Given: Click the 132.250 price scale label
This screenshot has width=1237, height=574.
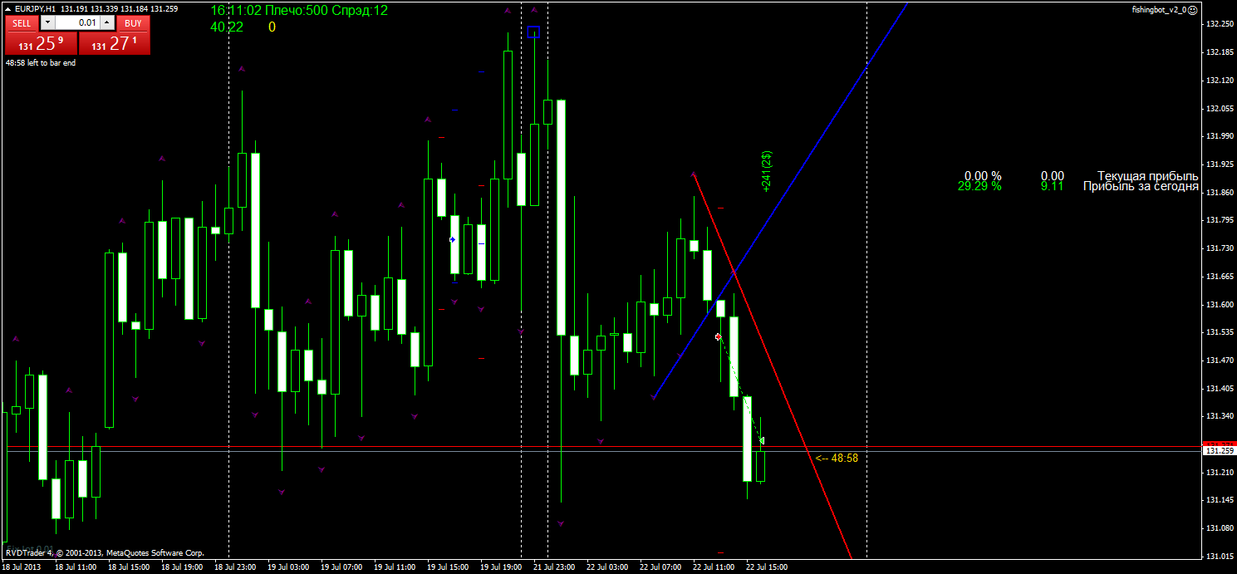Looking at the screenshot, I should point(1219,24).
